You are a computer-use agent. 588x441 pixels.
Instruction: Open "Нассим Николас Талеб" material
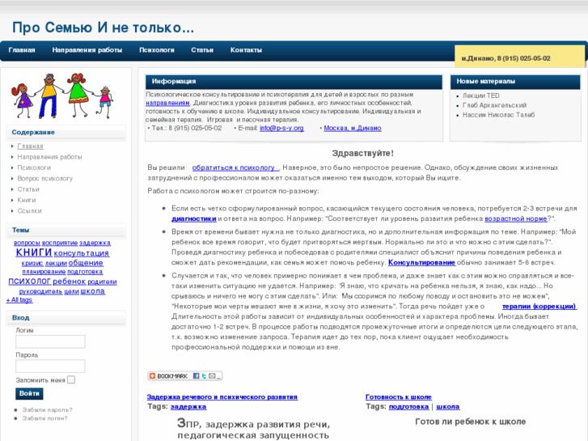(x=498, y=115)
